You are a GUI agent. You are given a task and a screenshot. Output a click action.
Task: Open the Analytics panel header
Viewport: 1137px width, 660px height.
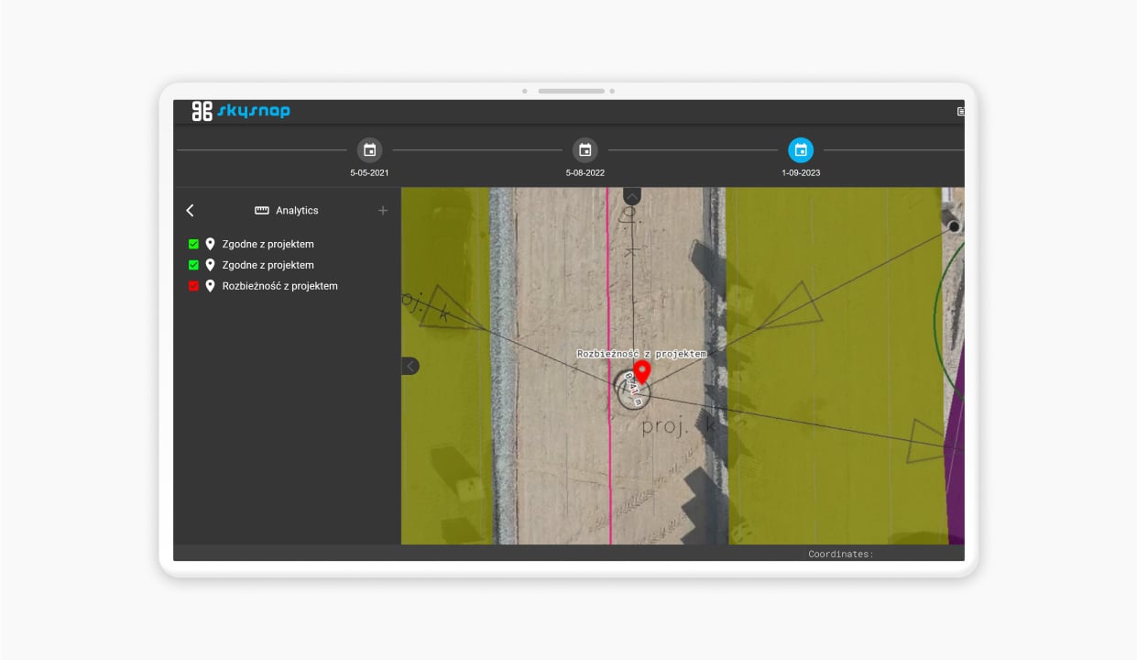click(297, 210)
